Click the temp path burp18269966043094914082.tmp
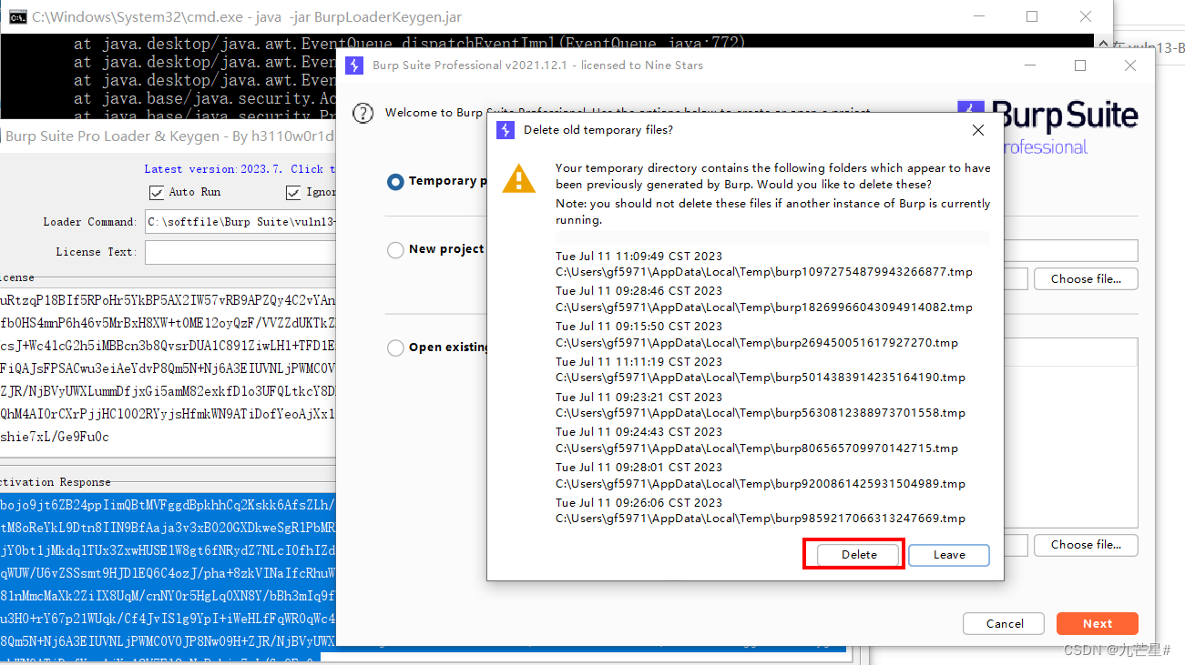This screenshot has width=1185, height=665. [764, 307]
